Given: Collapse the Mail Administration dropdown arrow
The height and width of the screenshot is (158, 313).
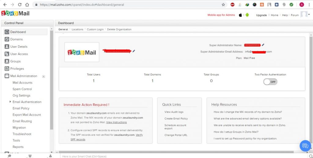Looking at the screenshot, I should pyautogui.click(x=44, y=76).
